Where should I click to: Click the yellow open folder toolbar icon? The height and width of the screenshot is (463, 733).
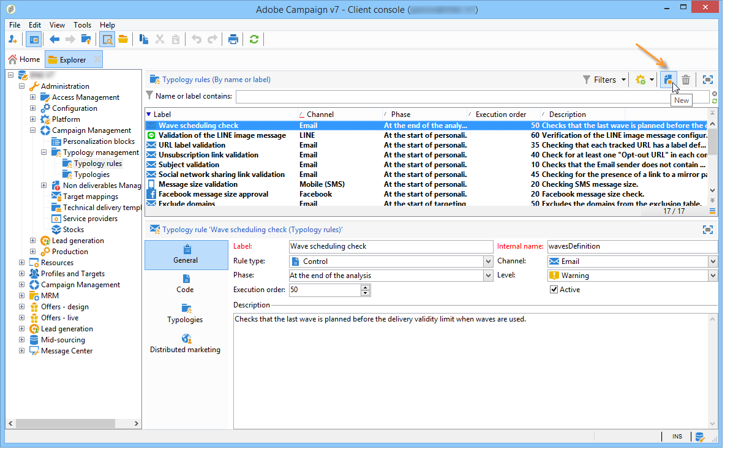point(123,39)
